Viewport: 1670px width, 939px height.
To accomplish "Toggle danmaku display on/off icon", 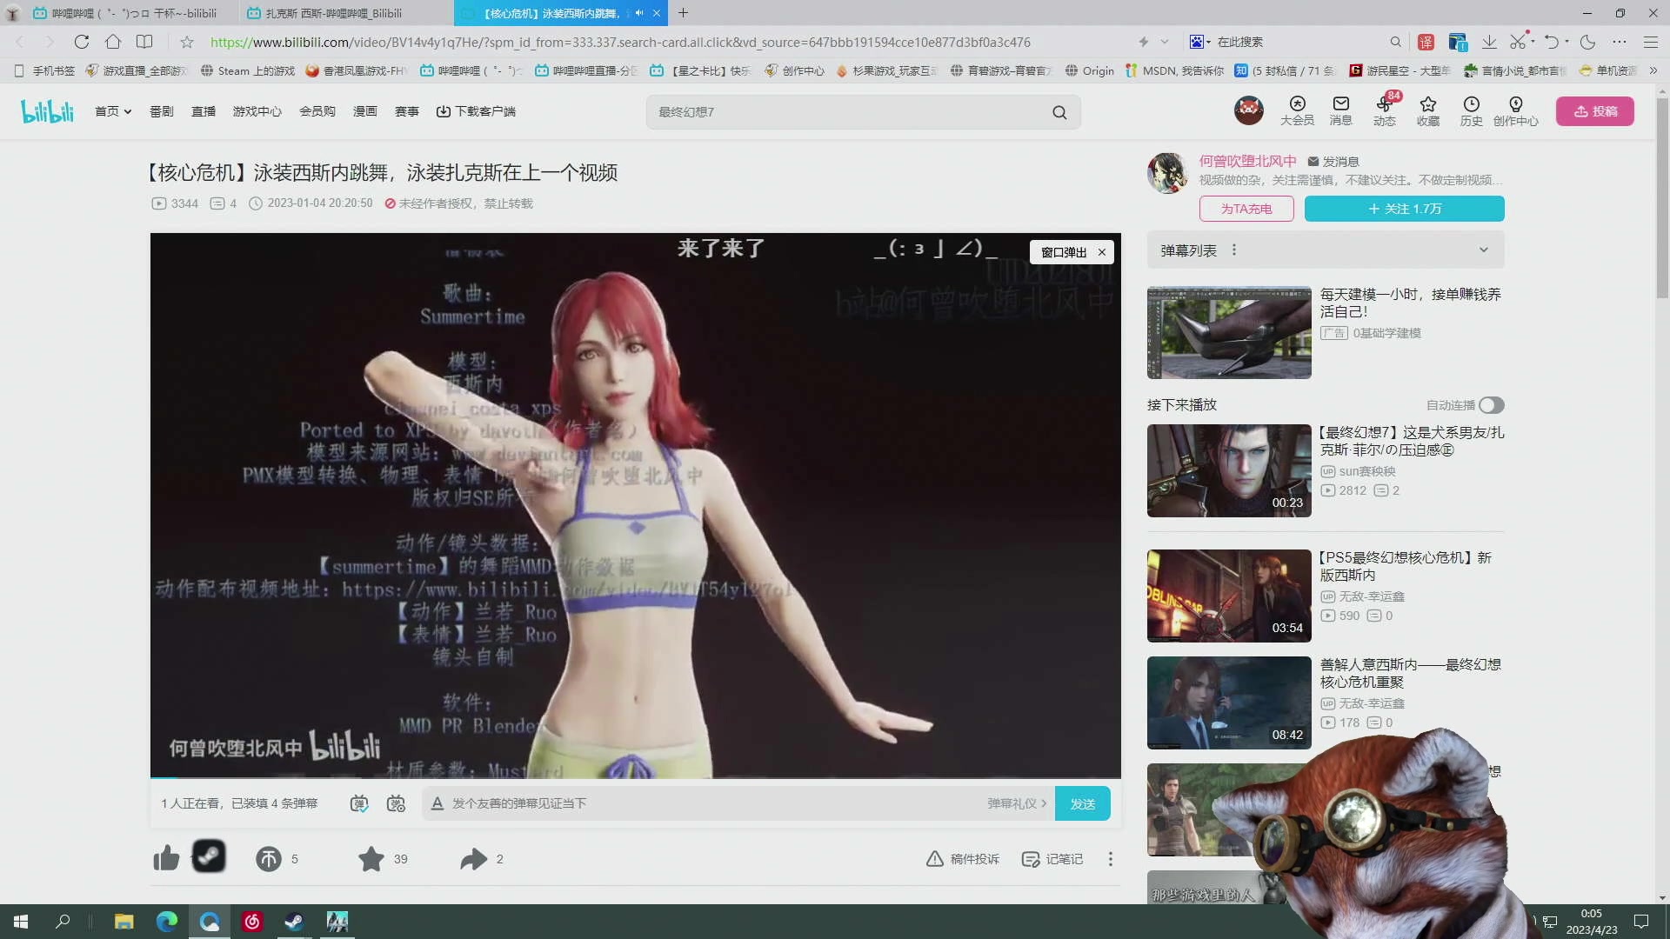I will pos(359,803).
